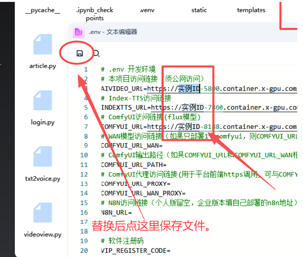Click the purple text editor app icon

pyautogui.click(x=78, y=32)
